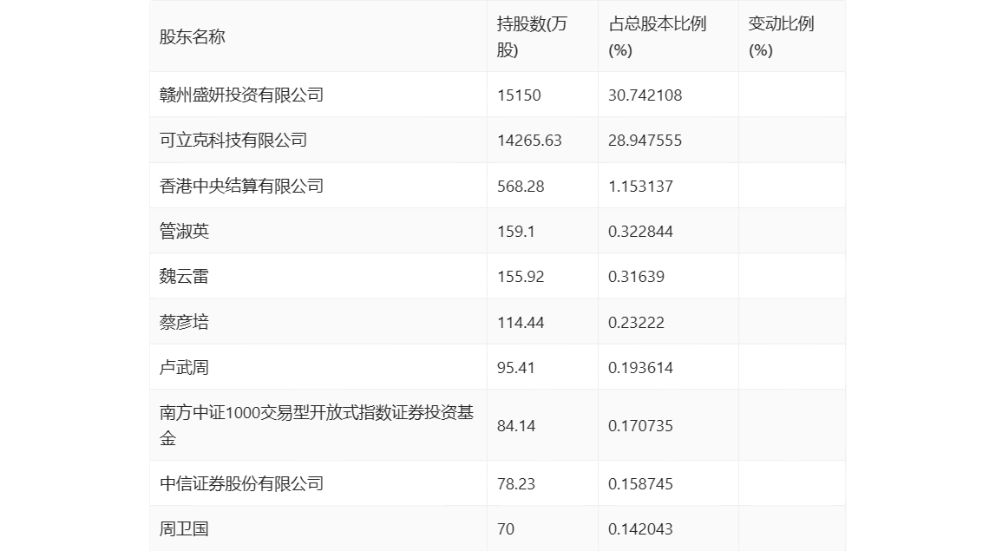Select the percentage 0.31639

636,277
